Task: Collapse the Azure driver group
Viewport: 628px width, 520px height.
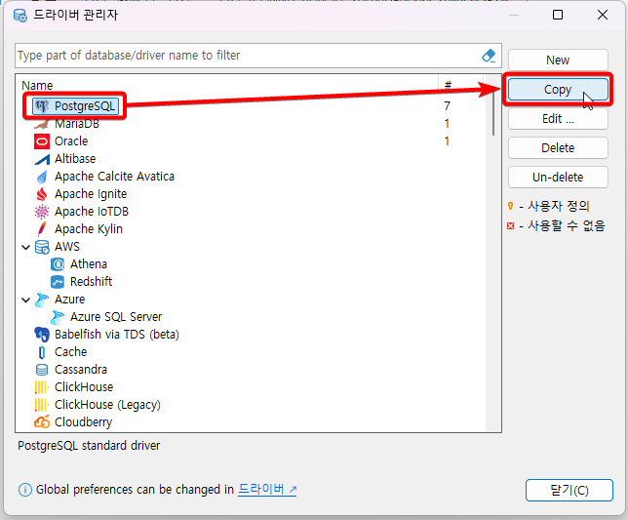Action: coord(26,300)
